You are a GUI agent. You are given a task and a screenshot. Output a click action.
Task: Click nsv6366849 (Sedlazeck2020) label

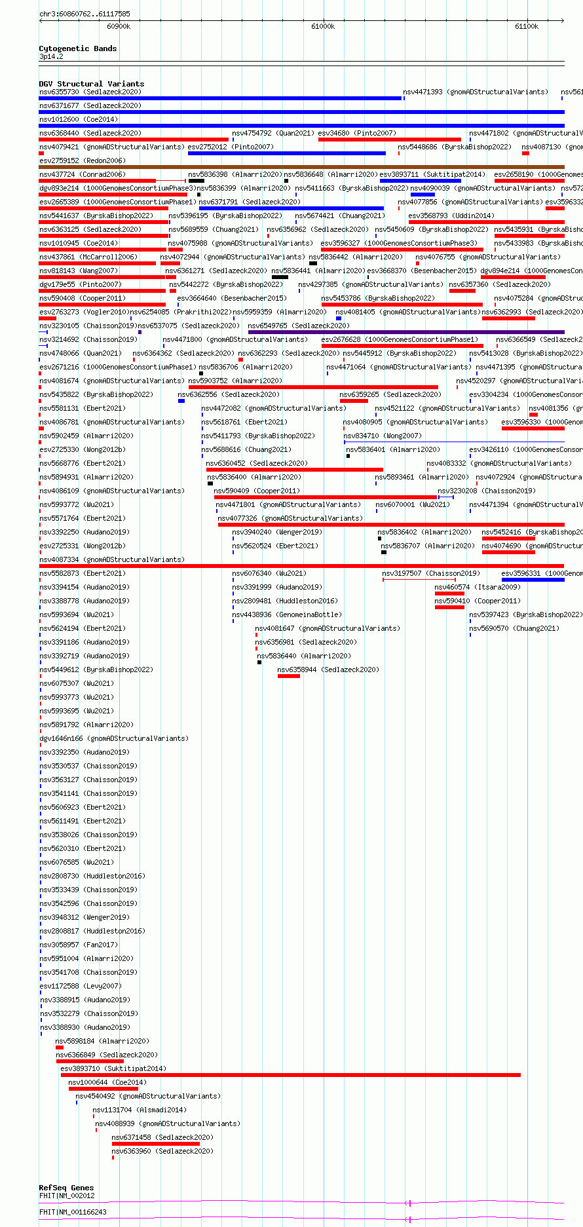pyautogui.click(x=107, y=1055)
